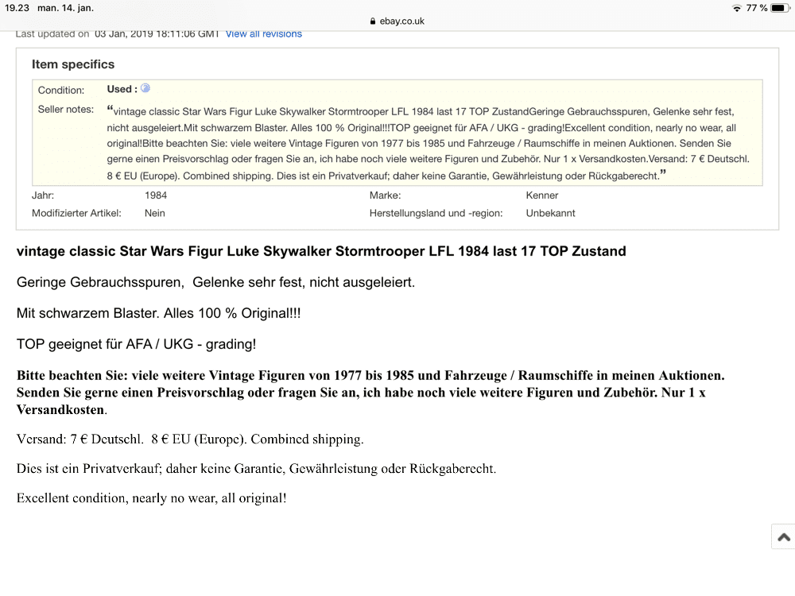Open the View all revisions link
Viewport: 795px width, 596px height.
[x=264, y=34]
